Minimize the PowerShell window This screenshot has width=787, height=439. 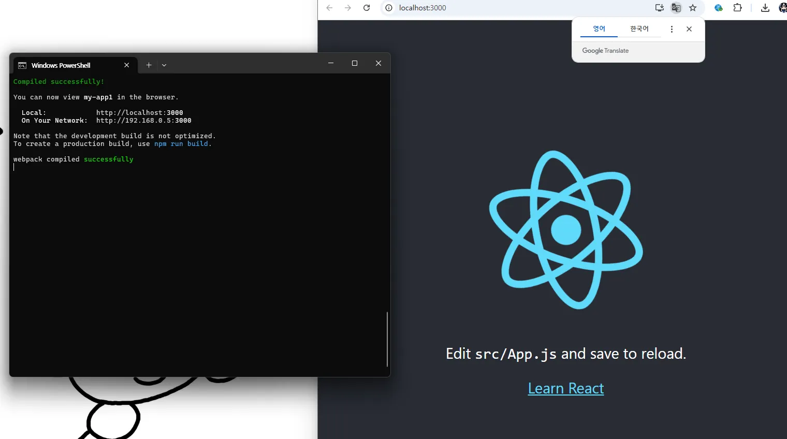point(331,63)
